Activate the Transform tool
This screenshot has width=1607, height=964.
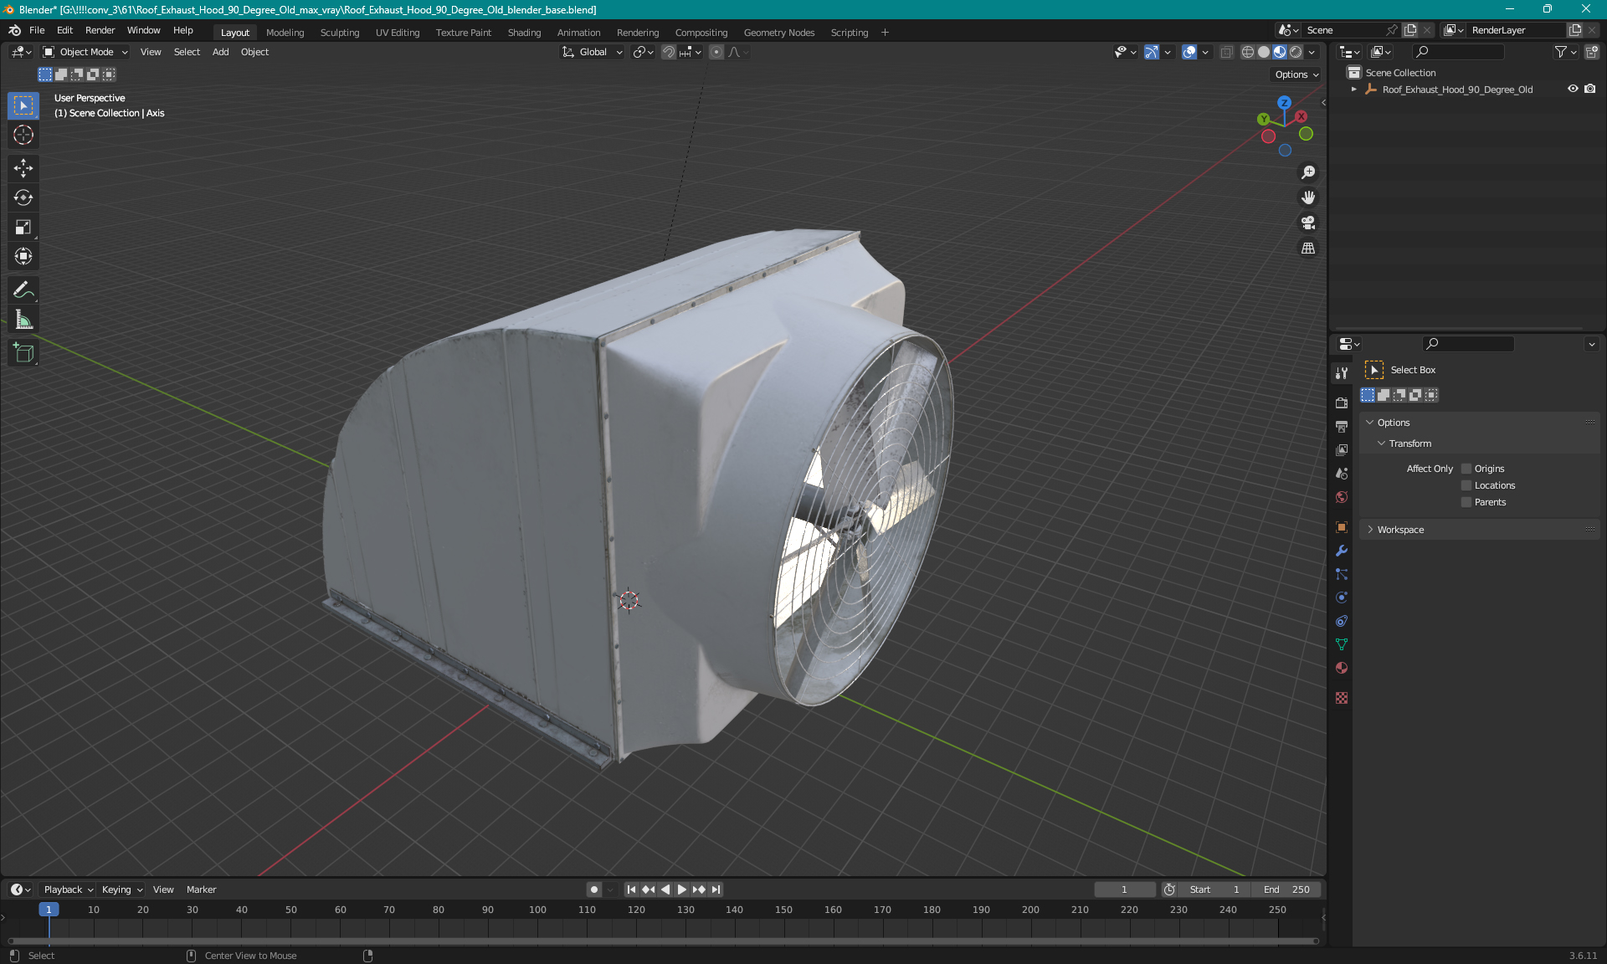pyautogui.click(x=23, y=256)
